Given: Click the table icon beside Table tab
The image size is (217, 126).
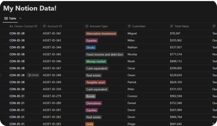Looking at the screenshot, I should point(6,19).
